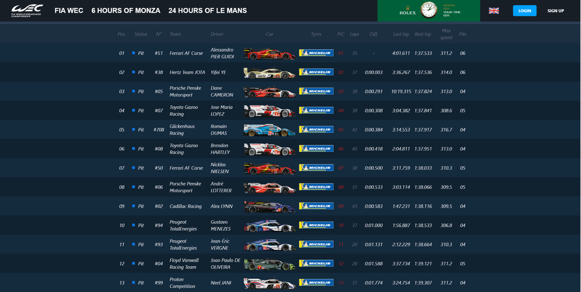Click the Max speed column header
Image resolution: width=581 pixels, height=292 pixels.
pyautogui.click(x=446, y=34)
